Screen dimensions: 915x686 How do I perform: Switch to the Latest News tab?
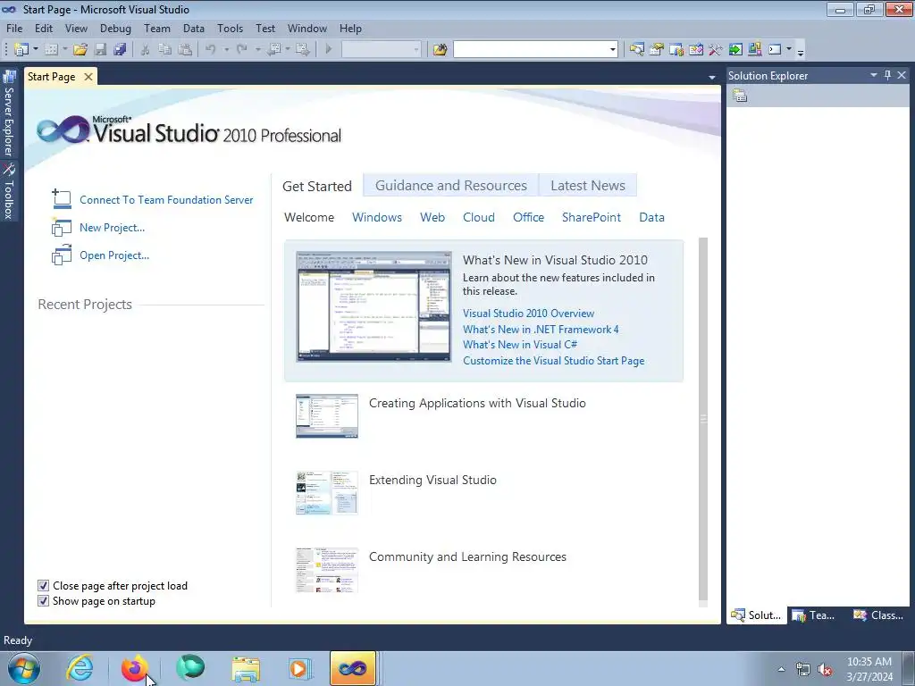588,186
